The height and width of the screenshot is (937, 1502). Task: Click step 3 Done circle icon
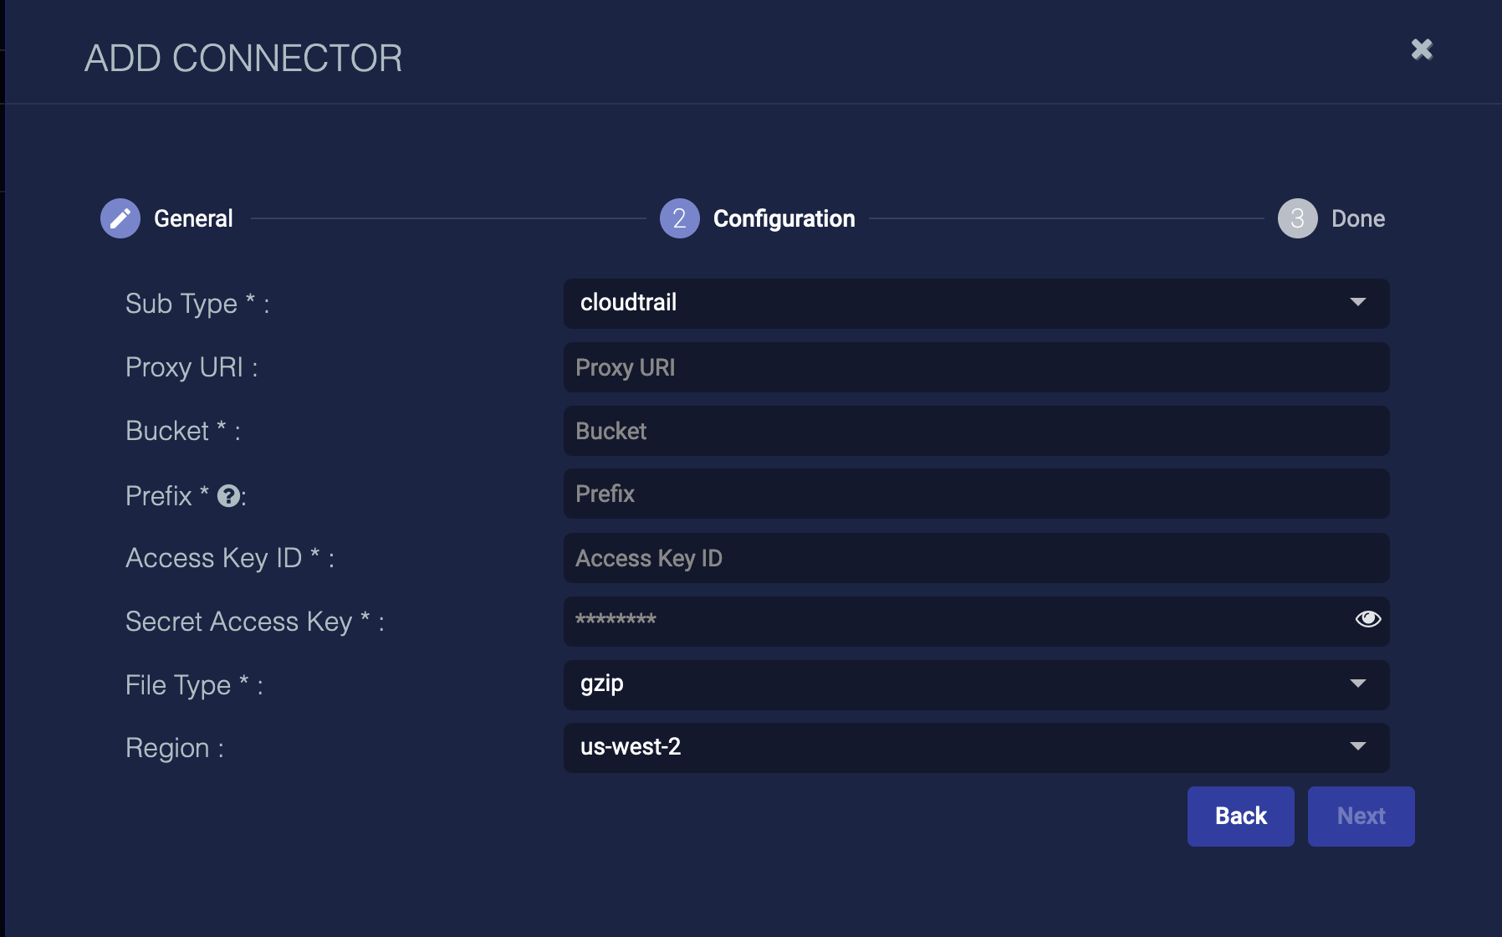1297,218
